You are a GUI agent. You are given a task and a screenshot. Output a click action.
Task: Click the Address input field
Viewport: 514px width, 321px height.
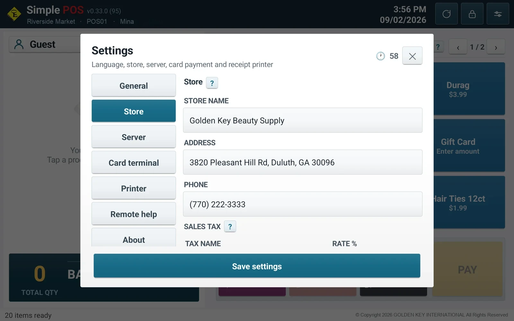click(x=303, y=162)
